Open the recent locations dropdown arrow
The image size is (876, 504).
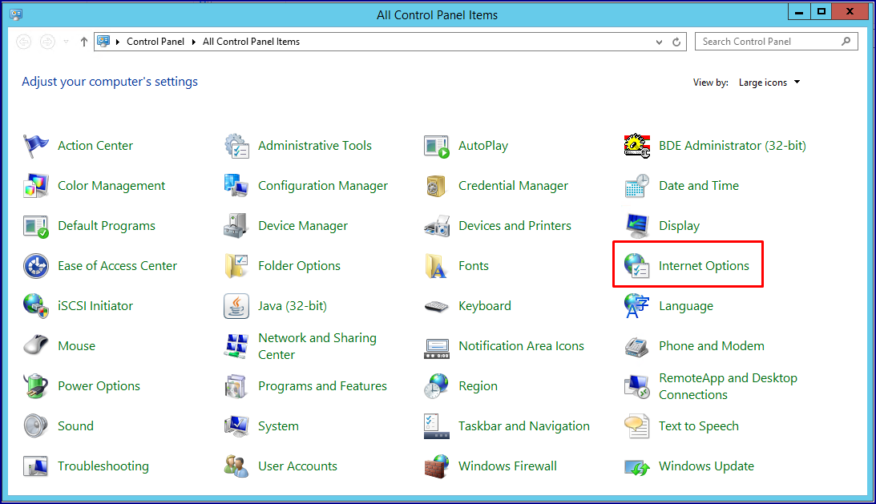click(x=66, y=42)
